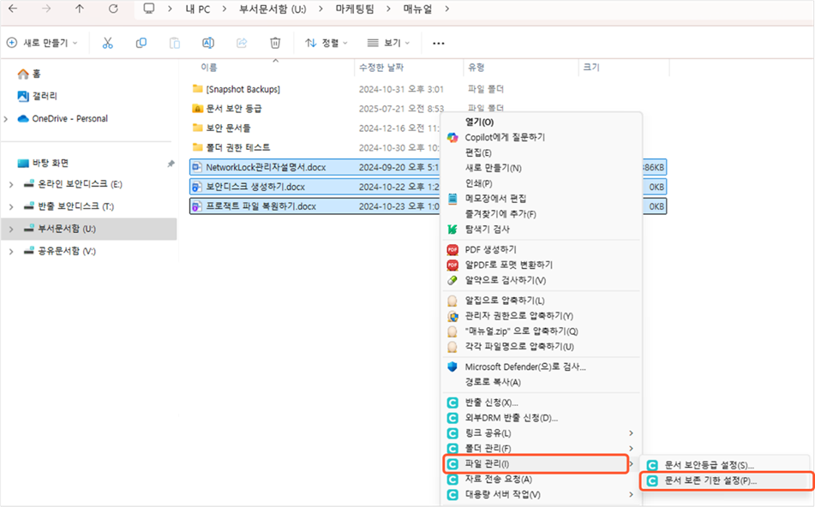
Task: Click the Copy icon in toolbar
Action: click(141, 43)
